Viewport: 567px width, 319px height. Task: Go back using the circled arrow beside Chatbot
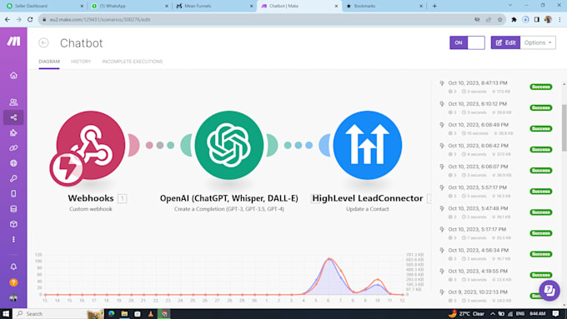43,42
